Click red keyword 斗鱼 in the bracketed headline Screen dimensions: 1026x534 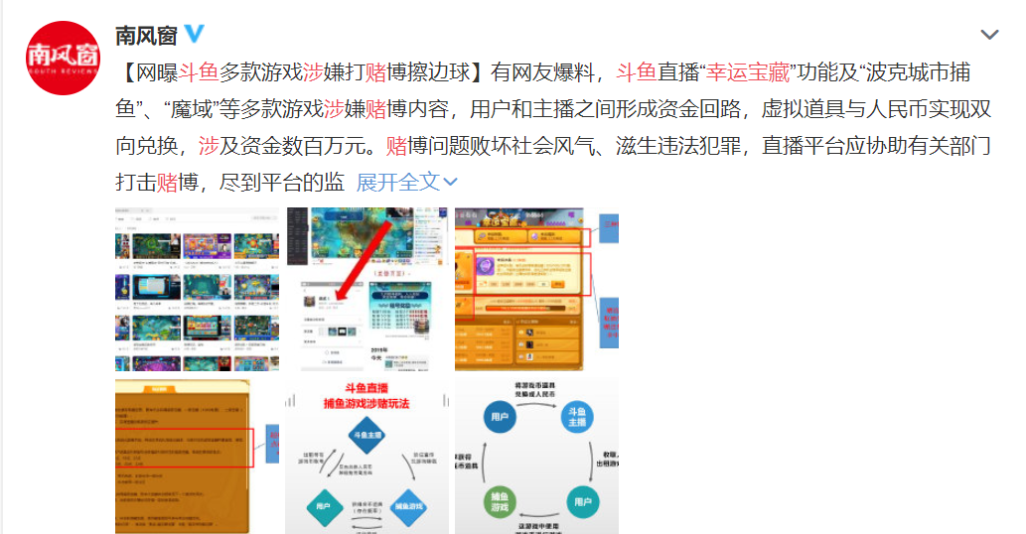click(x=199, y=72)
